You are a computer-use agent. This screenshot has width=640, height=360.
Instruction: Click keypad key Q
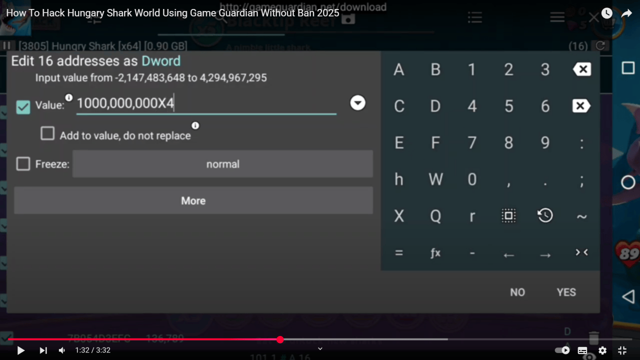pos(435,216)
